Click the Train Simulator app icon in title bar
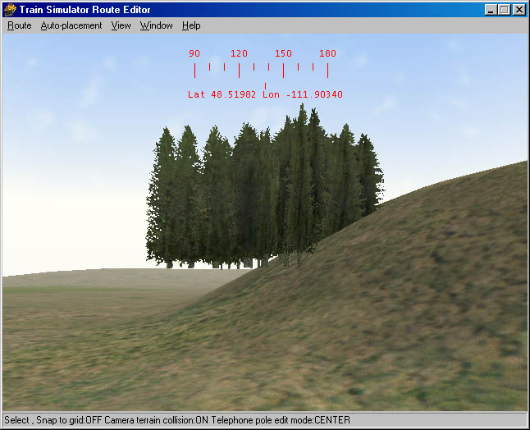 click(10, 10)
